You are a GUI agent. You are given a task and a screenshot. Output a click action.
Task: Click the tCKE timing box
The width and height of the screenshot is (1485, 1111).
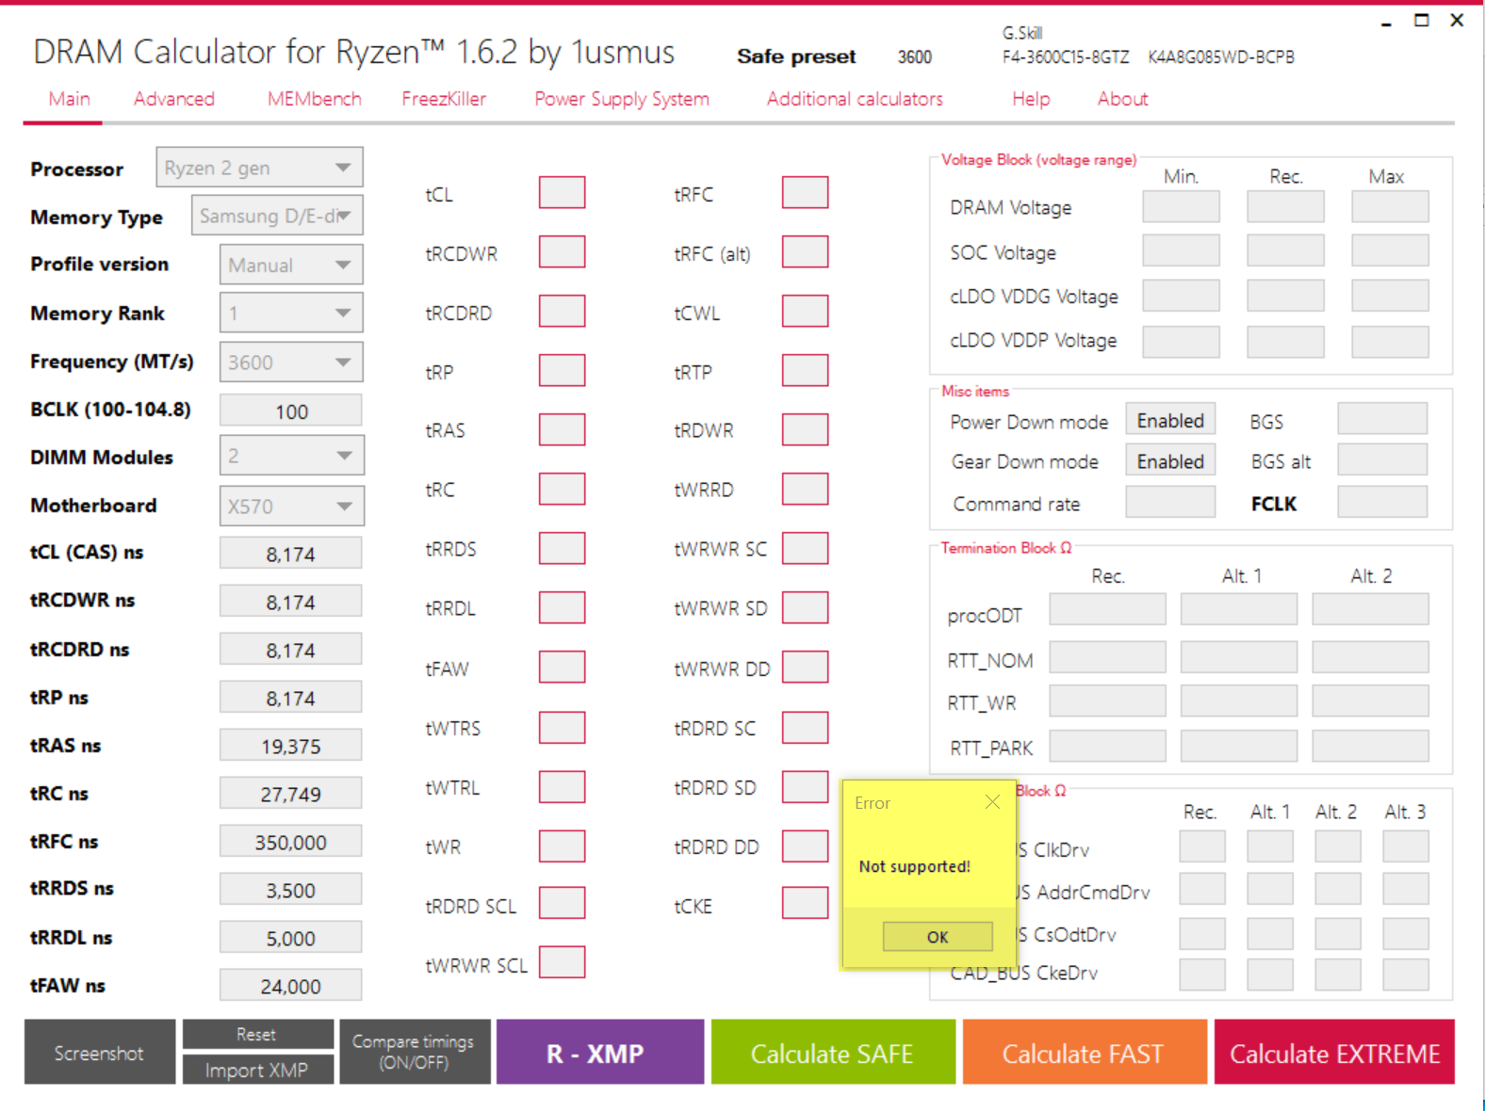point(806,904)
